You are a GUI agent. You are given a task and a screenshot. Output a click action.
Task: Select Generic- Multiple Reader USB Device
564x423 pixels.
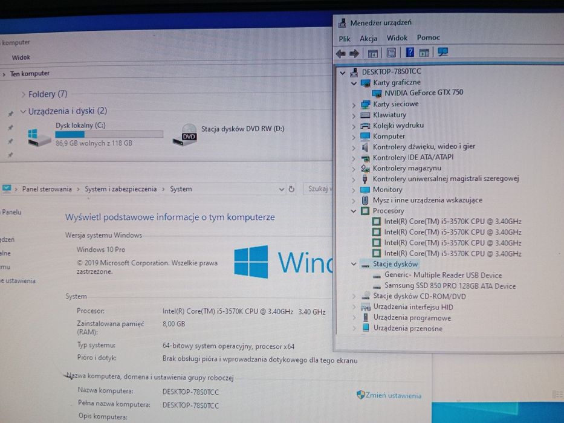click(442, 275)
